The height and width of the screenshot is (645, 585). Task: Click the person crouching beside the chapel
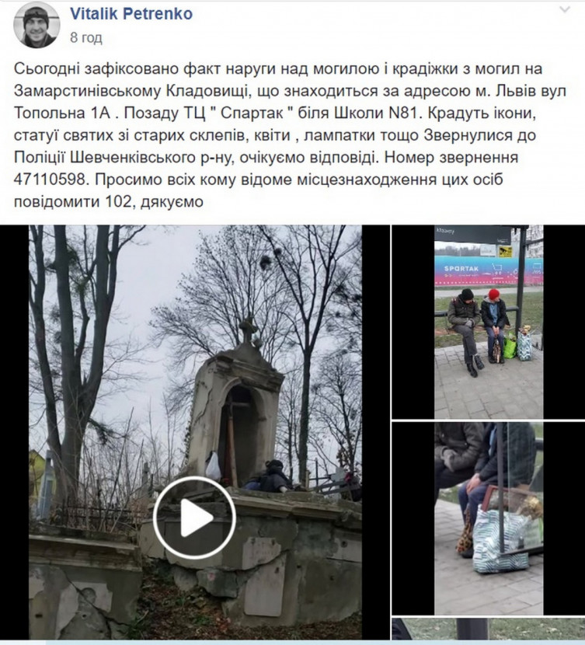270,477
